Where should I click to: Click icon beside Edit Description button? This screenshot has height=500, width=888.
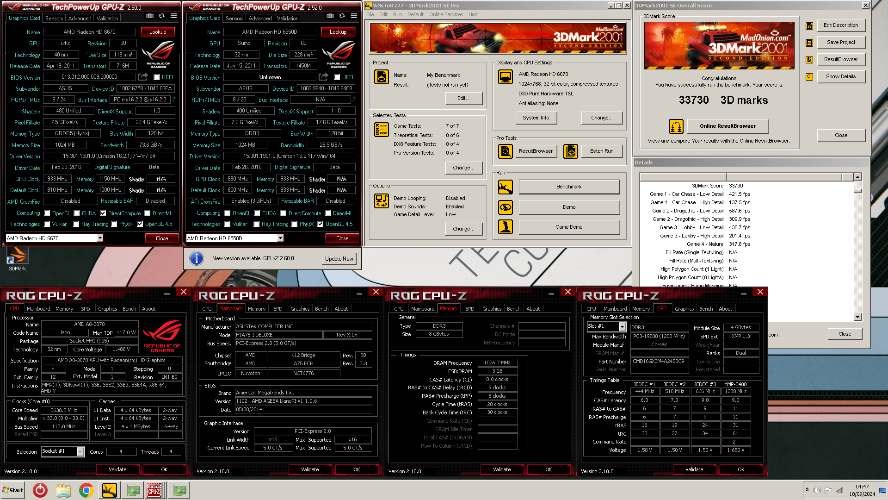click(809, 26)
